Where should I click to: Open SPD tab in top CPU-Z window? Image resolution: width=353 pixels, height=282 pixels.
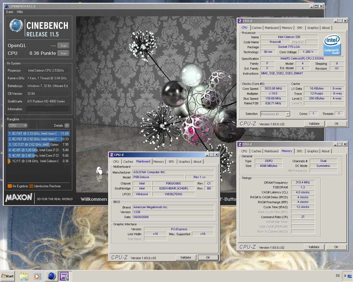pos(300,28)
